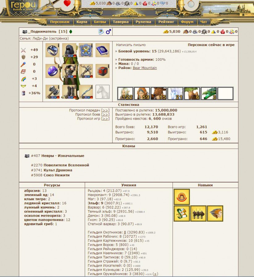The width and height of the screenshot is (254, 277).
Task: Click the Поставлено в рулетке 15,000,000 value
Action: (166, 110)
